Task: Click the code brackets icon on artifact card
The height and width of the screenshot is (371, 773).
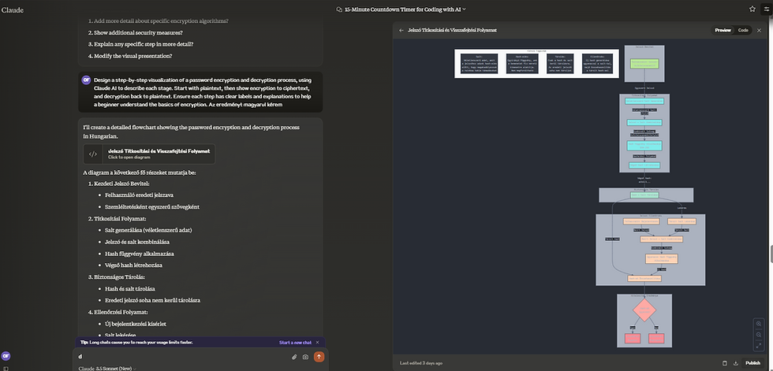Action: [x=93, y=154]
